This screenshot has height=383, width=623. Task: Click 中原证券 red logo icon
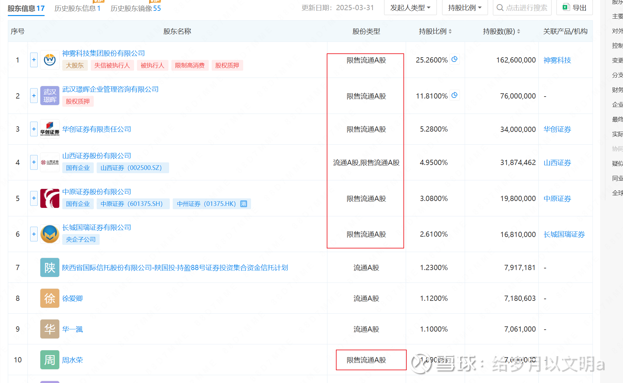point(50,198)
